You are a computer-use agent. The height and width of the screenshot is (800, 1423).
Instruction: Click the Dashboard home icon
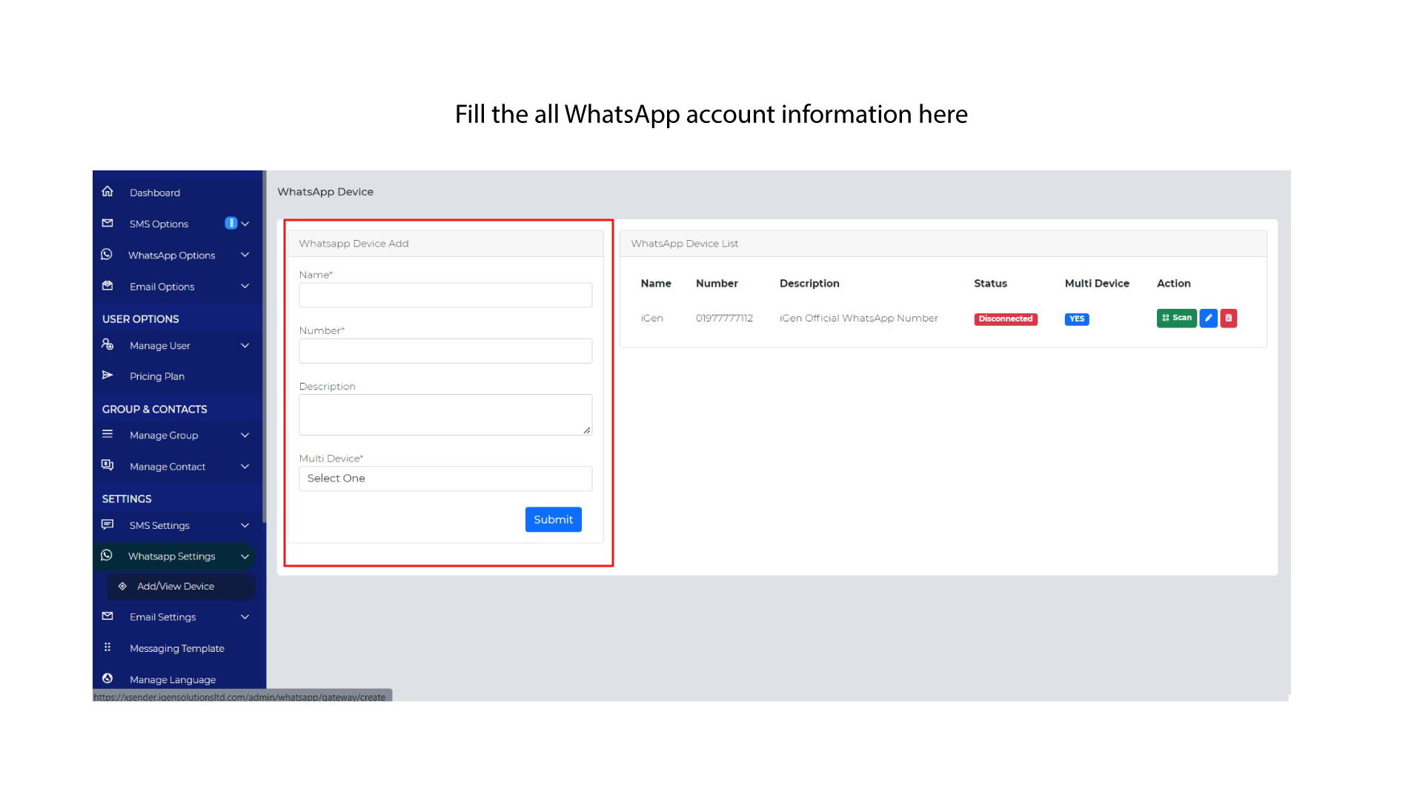[107, 192]
